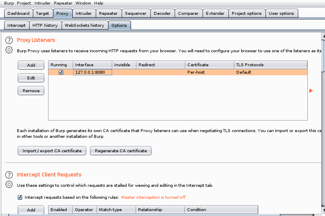Click Intercept Client Requests gear icon

coord(9,184)
